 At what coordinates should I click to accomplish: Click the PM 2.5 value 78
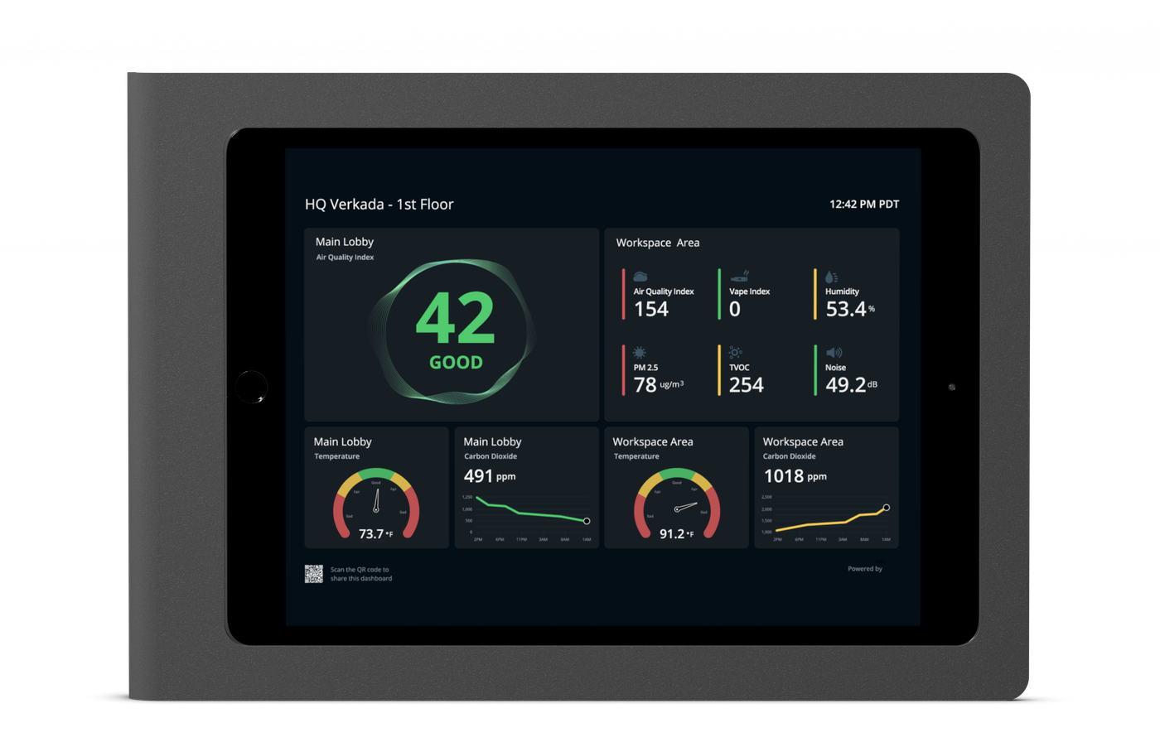click(645, 385)
